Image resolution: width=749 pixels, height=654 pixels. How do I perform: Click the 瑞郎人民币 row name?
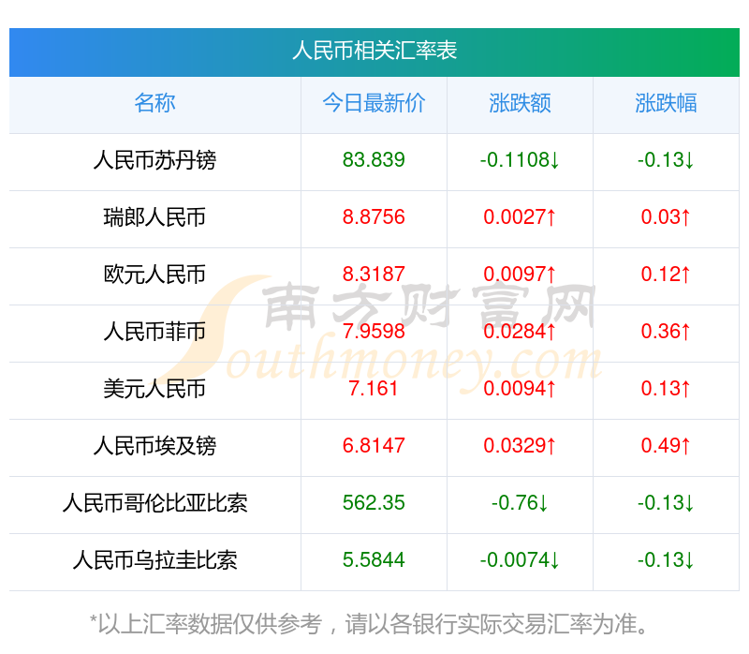tap(154, 217)
